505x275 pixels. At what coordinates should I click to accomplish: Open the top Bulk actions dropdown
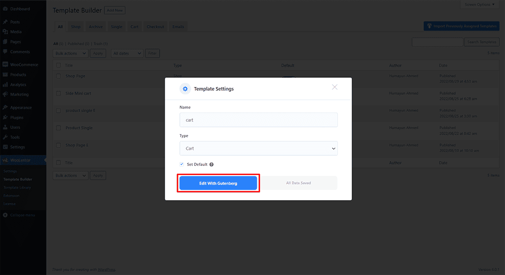click(x=71, y=53)
